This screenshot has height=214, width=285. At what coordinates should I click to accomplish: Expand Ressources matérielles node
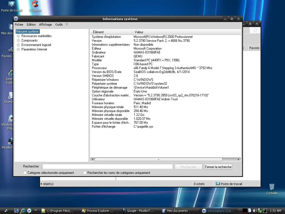(x=18, y=36)
